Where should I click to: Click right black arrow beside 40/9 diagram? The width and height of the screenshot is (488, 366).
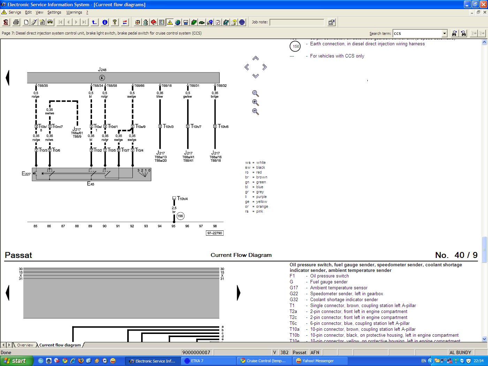238,293
